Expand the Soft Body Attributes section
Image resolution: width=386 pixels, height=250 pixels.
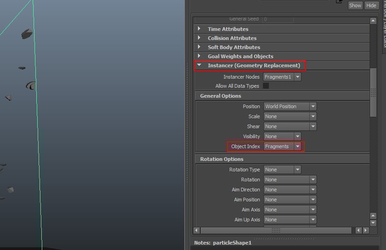tap(199, 47)
